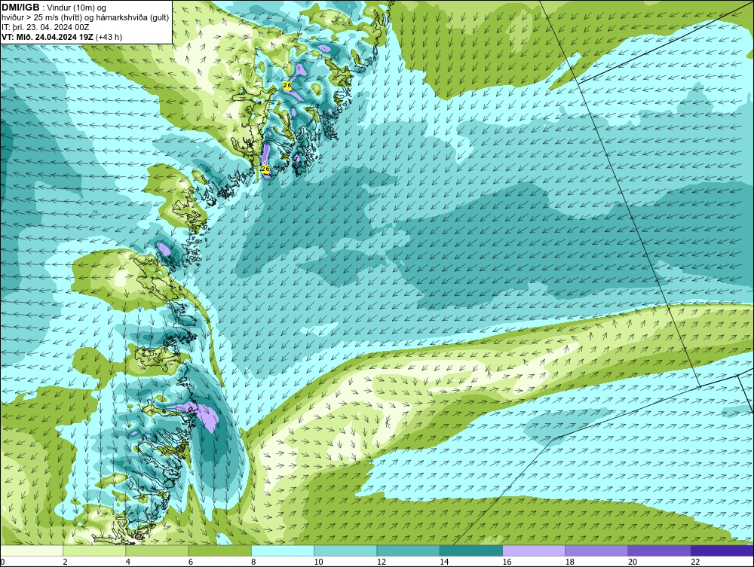Screen dimensions: 754x567
Task: Pick the 8–10 m/s pale cyan swatch
Action: (x=283, y=550)
